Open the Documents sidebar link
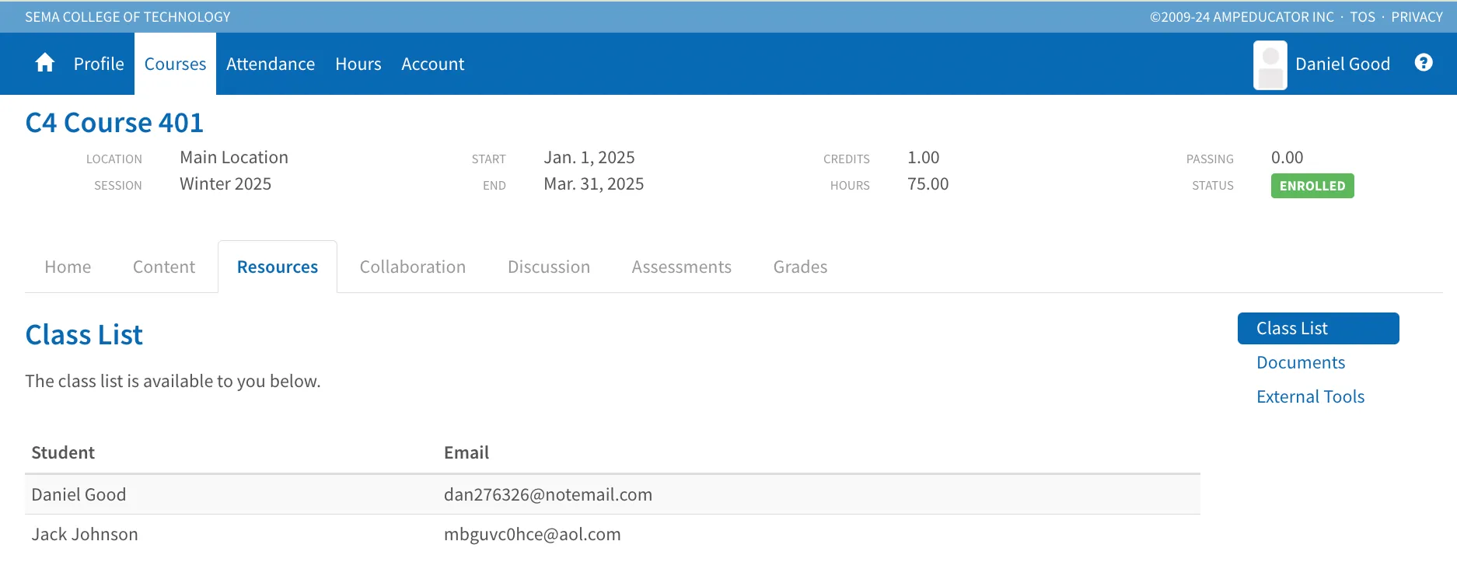Screen dimensions: 1457x569 pyautogui.click(x=1301, y=362)
